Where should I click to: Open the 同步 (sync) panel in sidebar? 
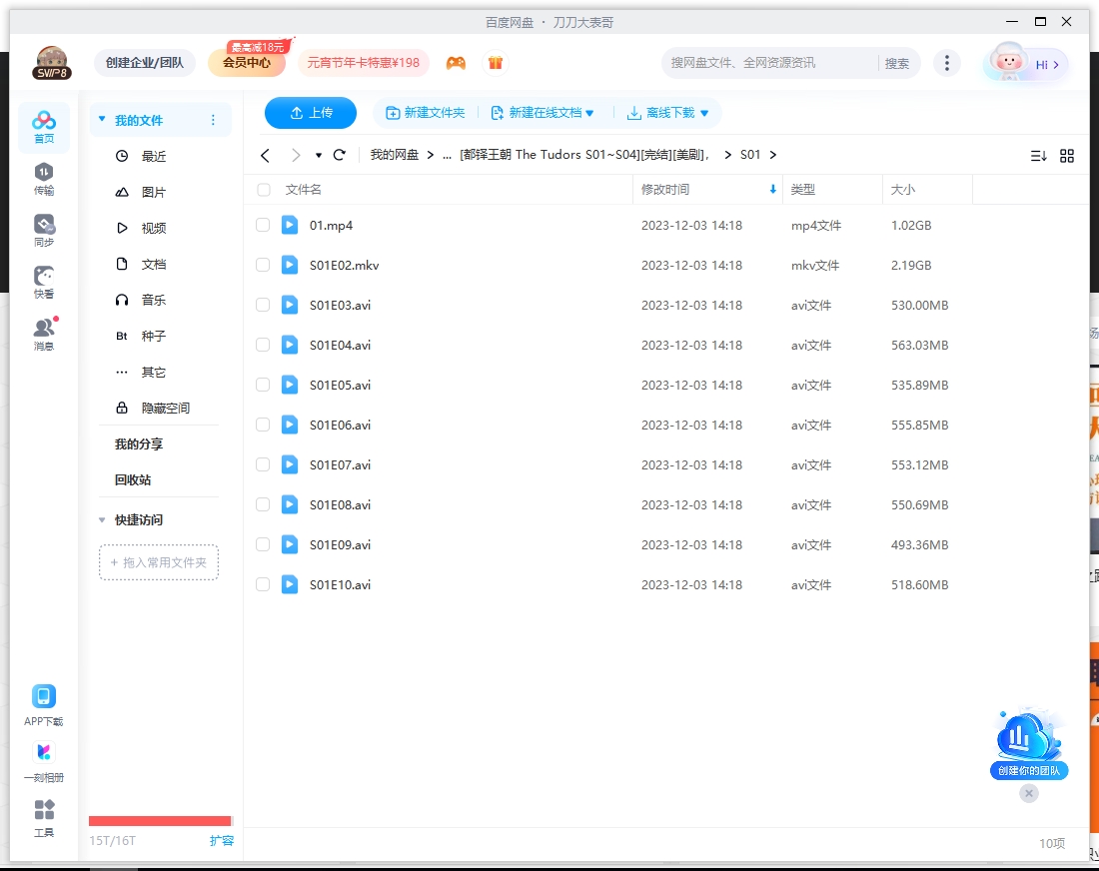(44, 228)
